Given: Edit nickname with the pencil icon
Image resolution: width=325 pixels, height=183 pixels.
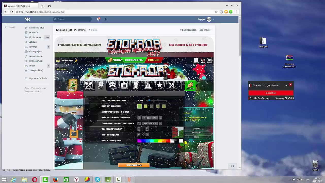Looking at the screenshot, I should [x=76, y=60].
